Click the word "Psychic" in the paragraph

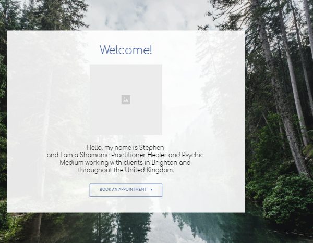(192, 155)
